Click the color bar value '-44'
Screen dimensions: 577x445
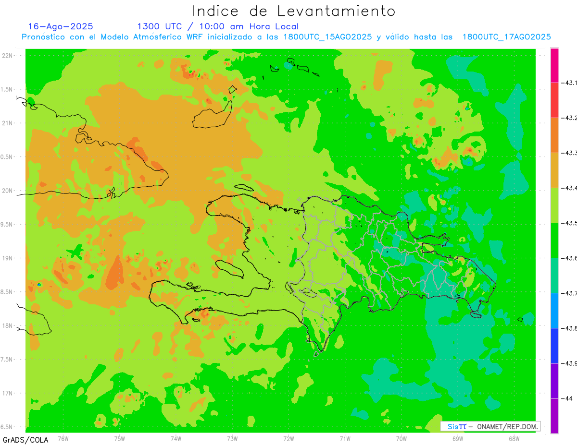click(566, 398)
